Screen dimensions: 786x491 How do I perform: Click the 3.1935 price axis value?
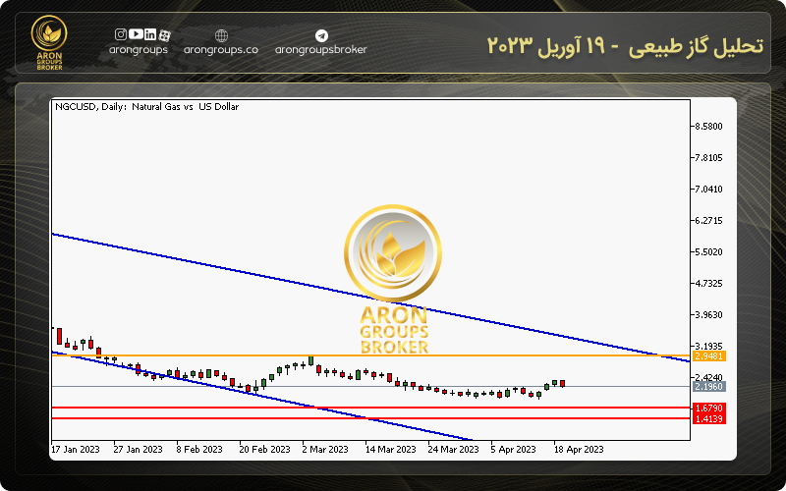coord(708,347)
